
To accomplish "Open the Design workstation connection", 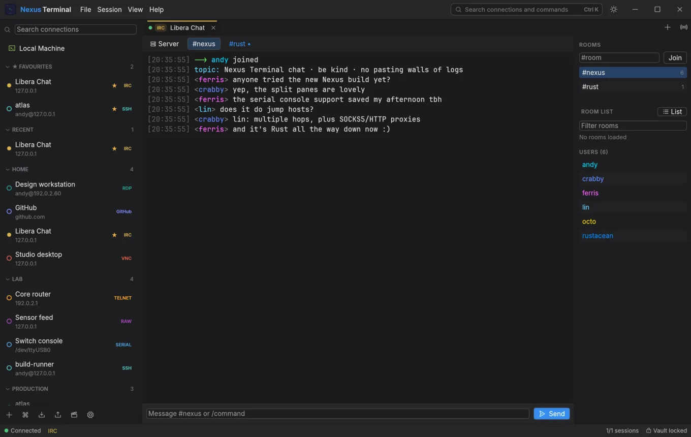I will coord(71,189).
